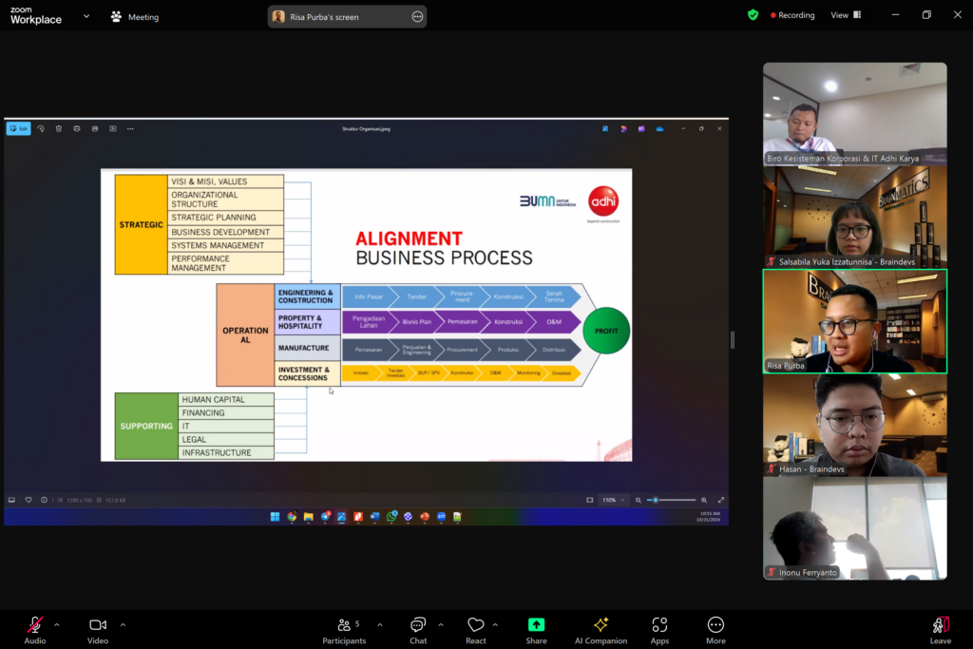973x649 pixels.
Task: Click the green encryption shield icon
Action: coord(753,15)
